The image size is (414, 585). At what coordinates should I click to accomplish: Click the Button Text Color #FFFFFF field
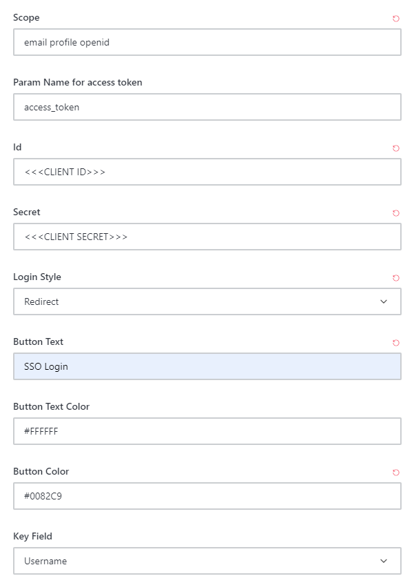point(207,431)
